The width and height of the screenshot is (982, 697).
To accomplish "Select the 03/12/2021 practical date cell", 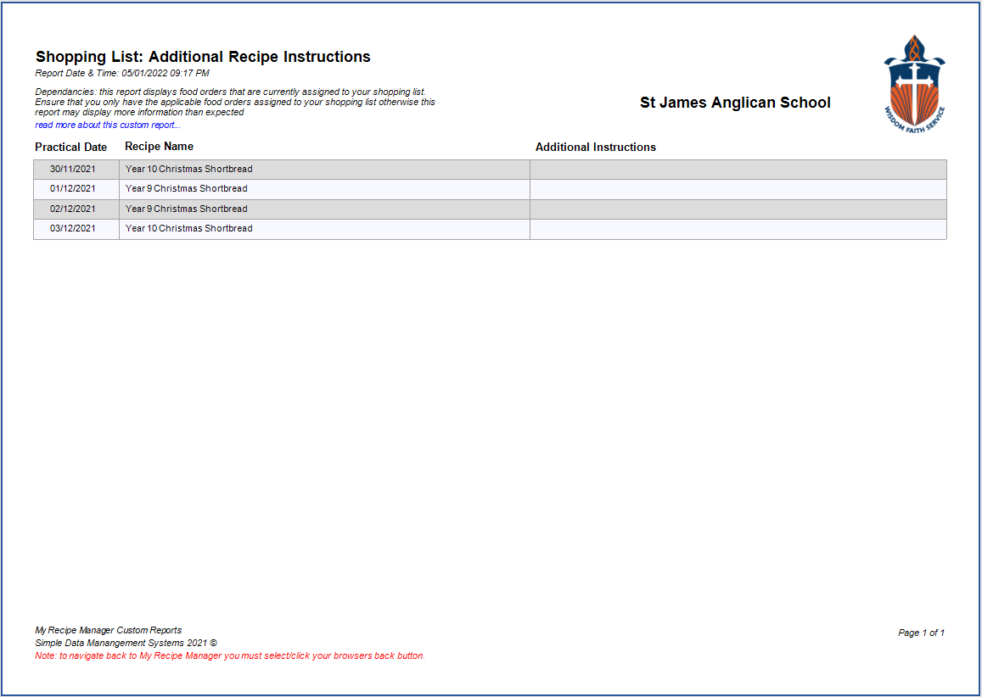I will point(73,229).
